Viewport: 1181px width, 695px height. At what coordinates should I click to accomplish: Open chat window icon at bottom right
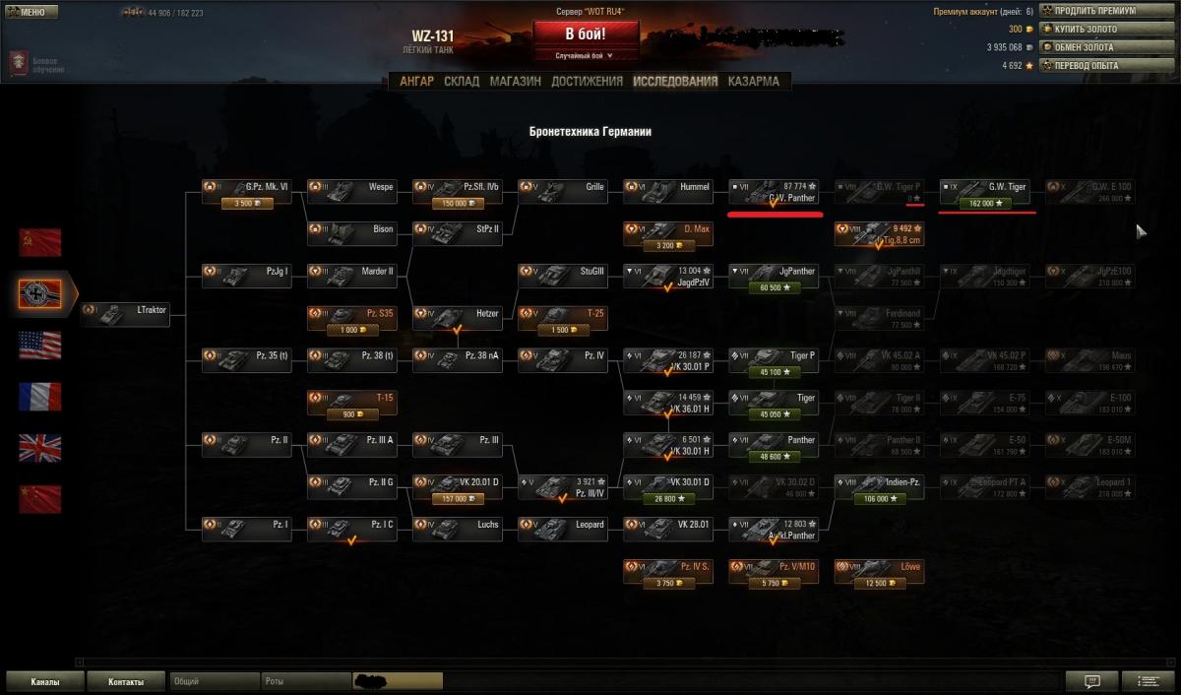1091,680
